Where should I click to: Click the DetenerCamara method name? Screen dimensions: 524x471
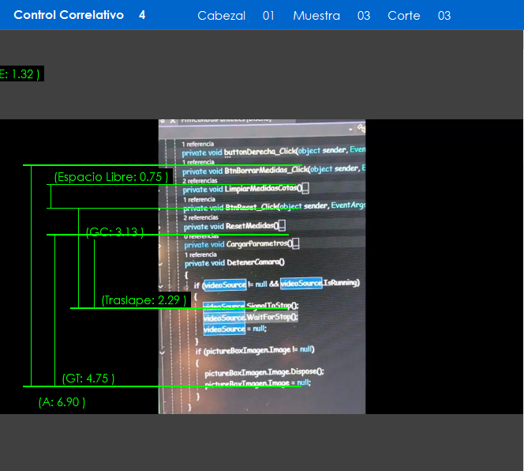254,262
